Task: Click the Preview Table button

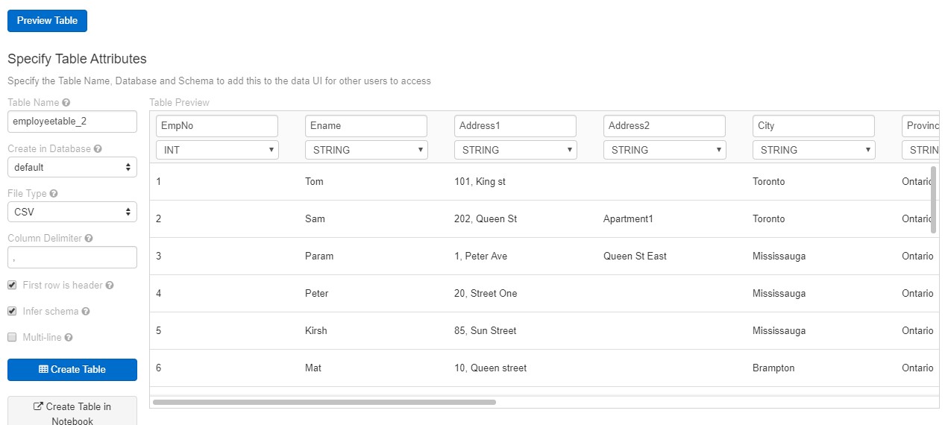Action: (x=47, y=21)
